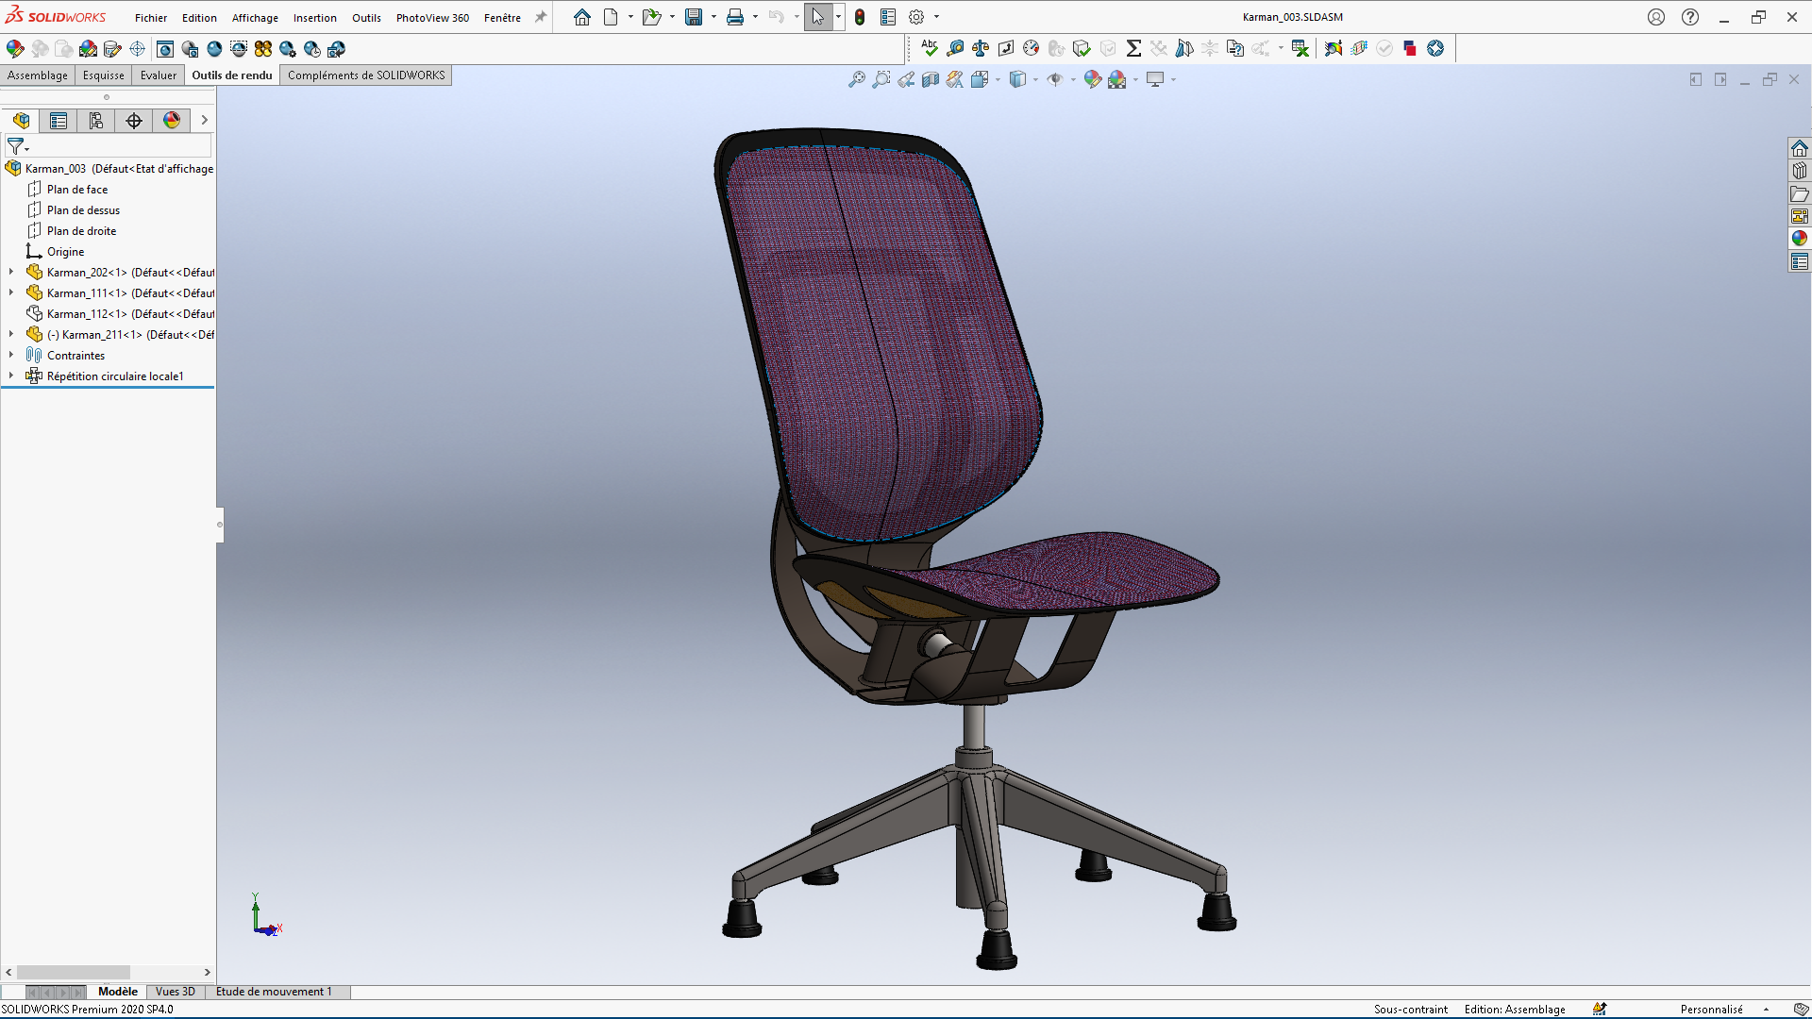Open the Insertion menu
1812x1019 pixels.
(314, 18)
